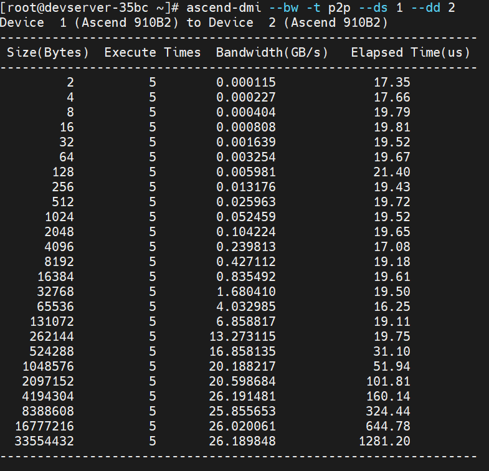Click size value 524288
Viewport: 489px width, 471px height.
[x=52, y=351]
